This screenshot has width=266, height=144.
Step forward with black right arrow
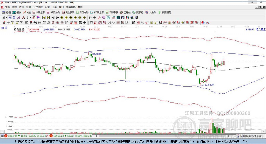click(57, 18)
